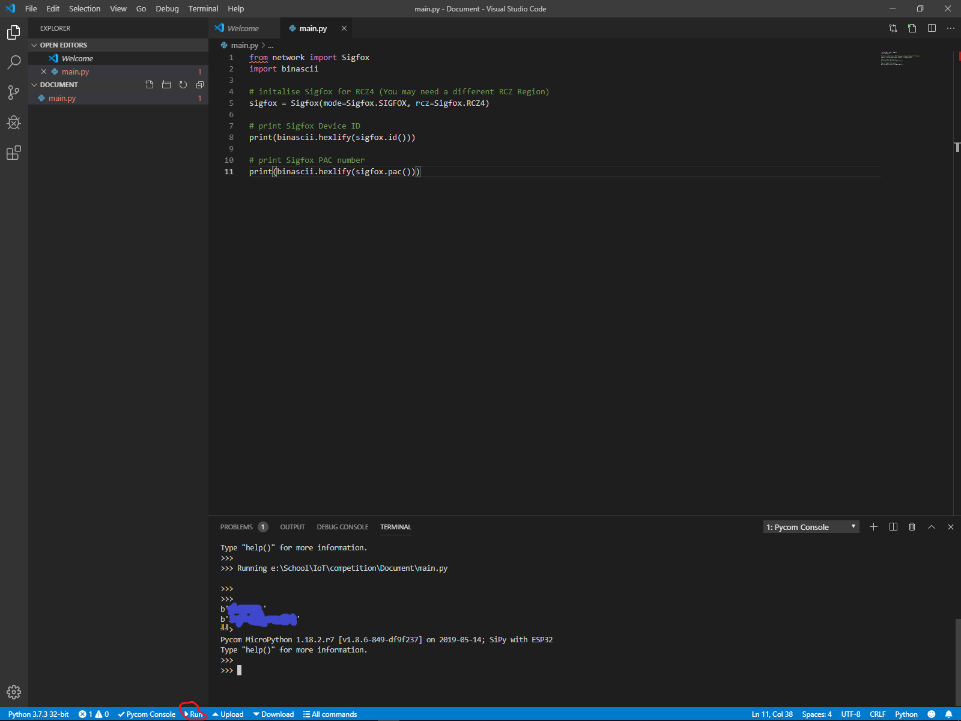
Task: Switch to the Problems tab
Action: (237, 527)
